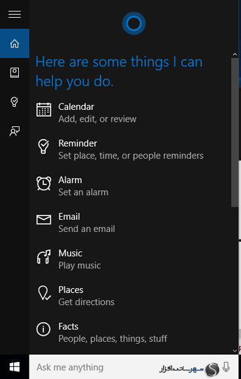Open the hamburger menu in the sidebar

(14, 15)
